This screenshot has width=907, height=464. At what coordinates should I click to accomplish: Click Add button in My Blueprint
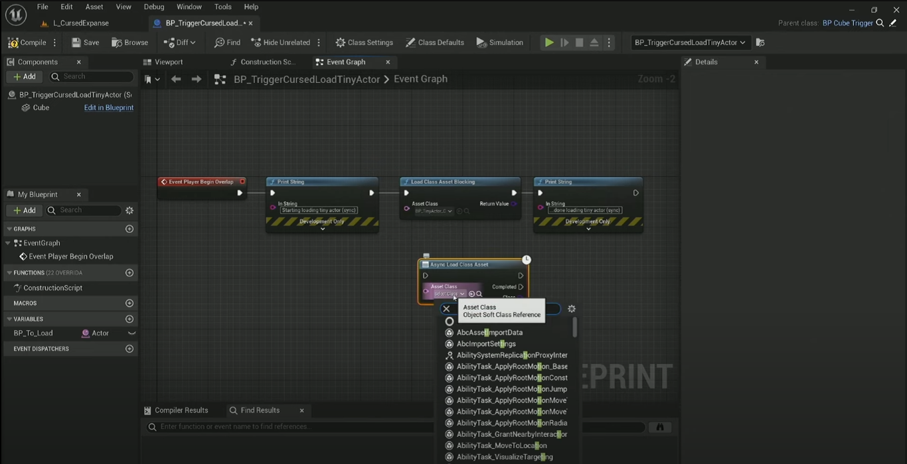coord(25,210)
